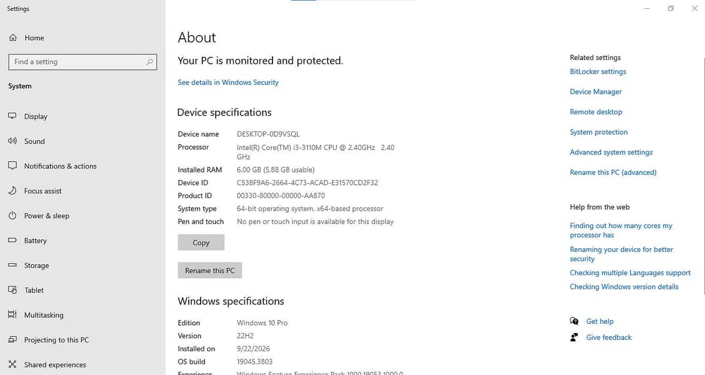Open Device Manager link
This screenshot has height=375, width=705.
pos(596,92)
